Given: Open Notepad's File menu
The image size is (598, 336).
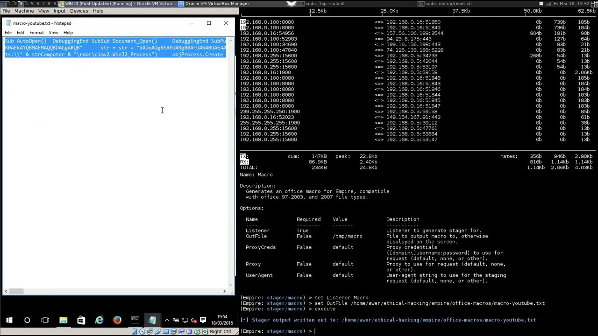Looking at the screenshot, I should click(8, 33).
